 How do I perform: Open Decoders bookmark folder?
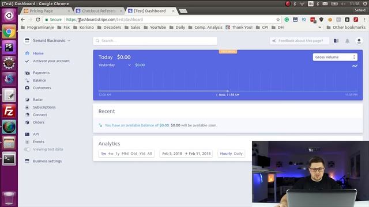[x=109, y=28]
